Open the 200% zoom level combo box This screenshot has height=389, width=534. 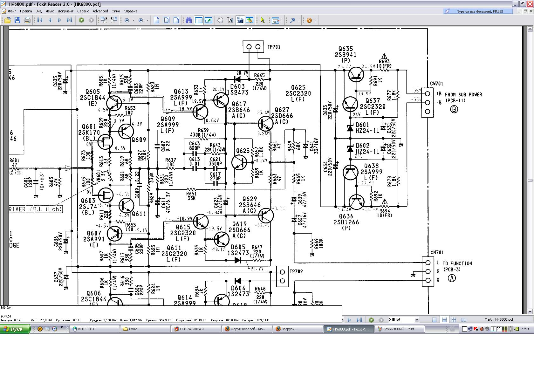[x=403, y=320]
